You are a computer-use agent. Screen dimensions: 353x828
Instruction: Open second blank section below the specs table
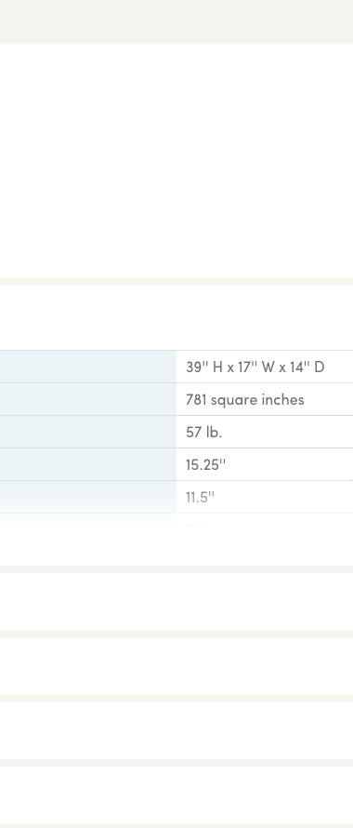click(x=176, y=666)
